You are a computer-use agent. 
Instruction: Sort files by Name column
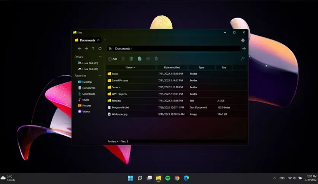pos(130,68)
